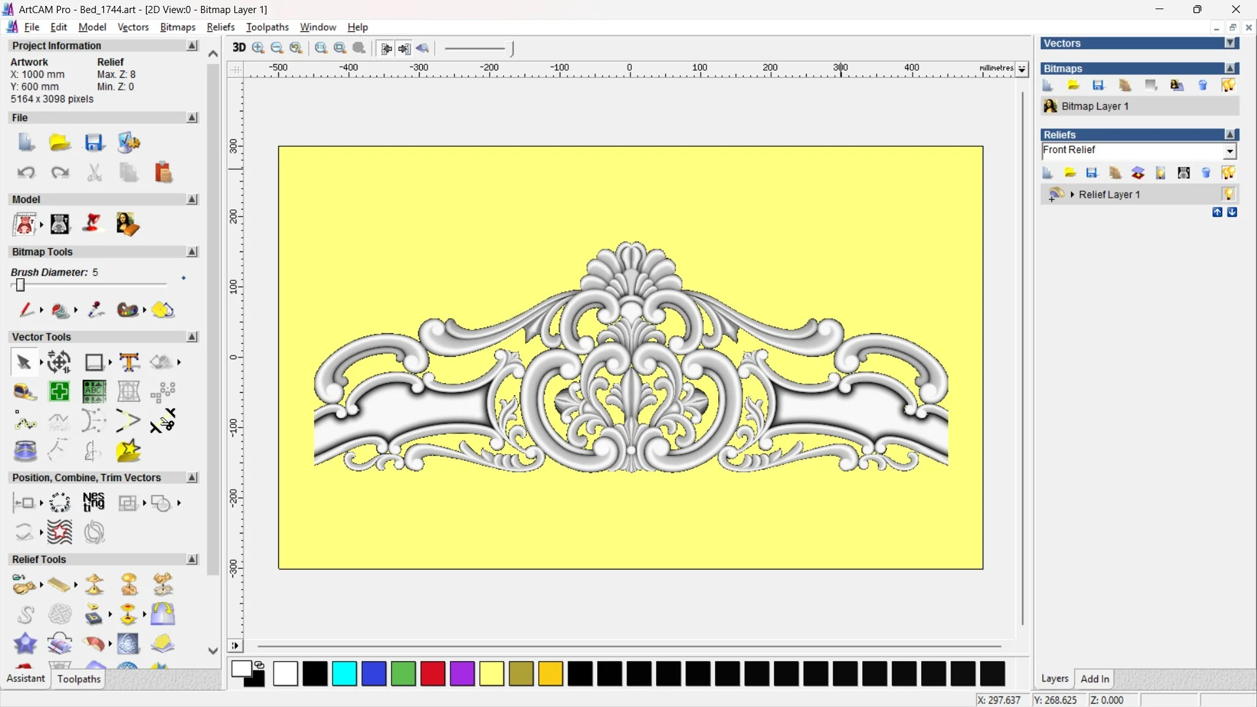The height and width of the screenshot is (707, 1257).
Task: Open the Nesting tool
Action: coord(94,503)
